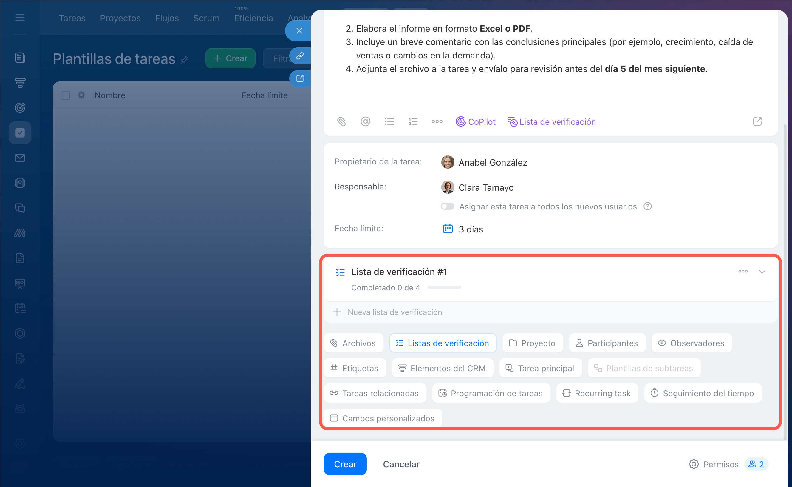Click the copy link icon button
This screenshot has width=792, height=487.
(x=300, y=56)
